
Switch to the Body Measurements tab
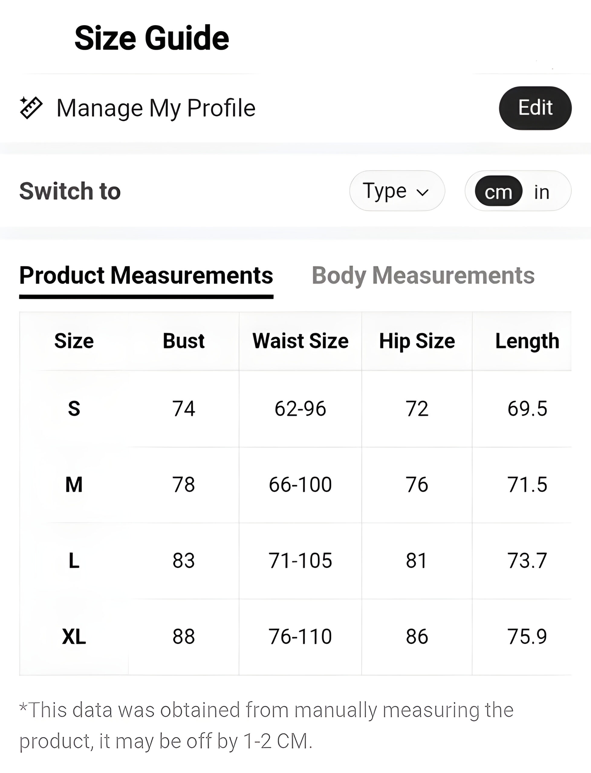pos(423,275)
